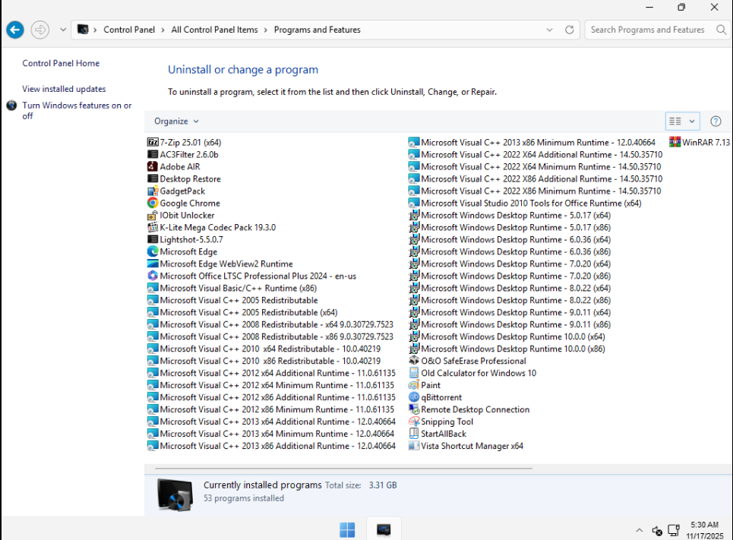Click the Microsoft Edge icon

pos(153,251)
